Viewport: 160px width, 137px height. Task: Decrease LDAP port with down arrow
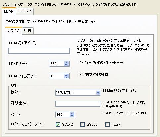click(66, 65)
